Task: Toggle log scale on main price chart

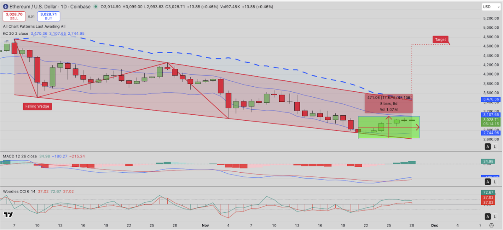Action: point(495,146)
